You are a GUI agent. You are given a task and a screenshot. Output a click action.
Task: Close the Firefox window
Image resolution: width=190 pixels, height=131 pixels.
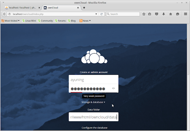pyautogui.click(x=186, y=3)
